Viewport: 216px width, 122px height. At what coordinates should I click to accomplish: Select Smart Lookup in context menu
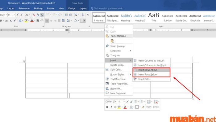119,46
